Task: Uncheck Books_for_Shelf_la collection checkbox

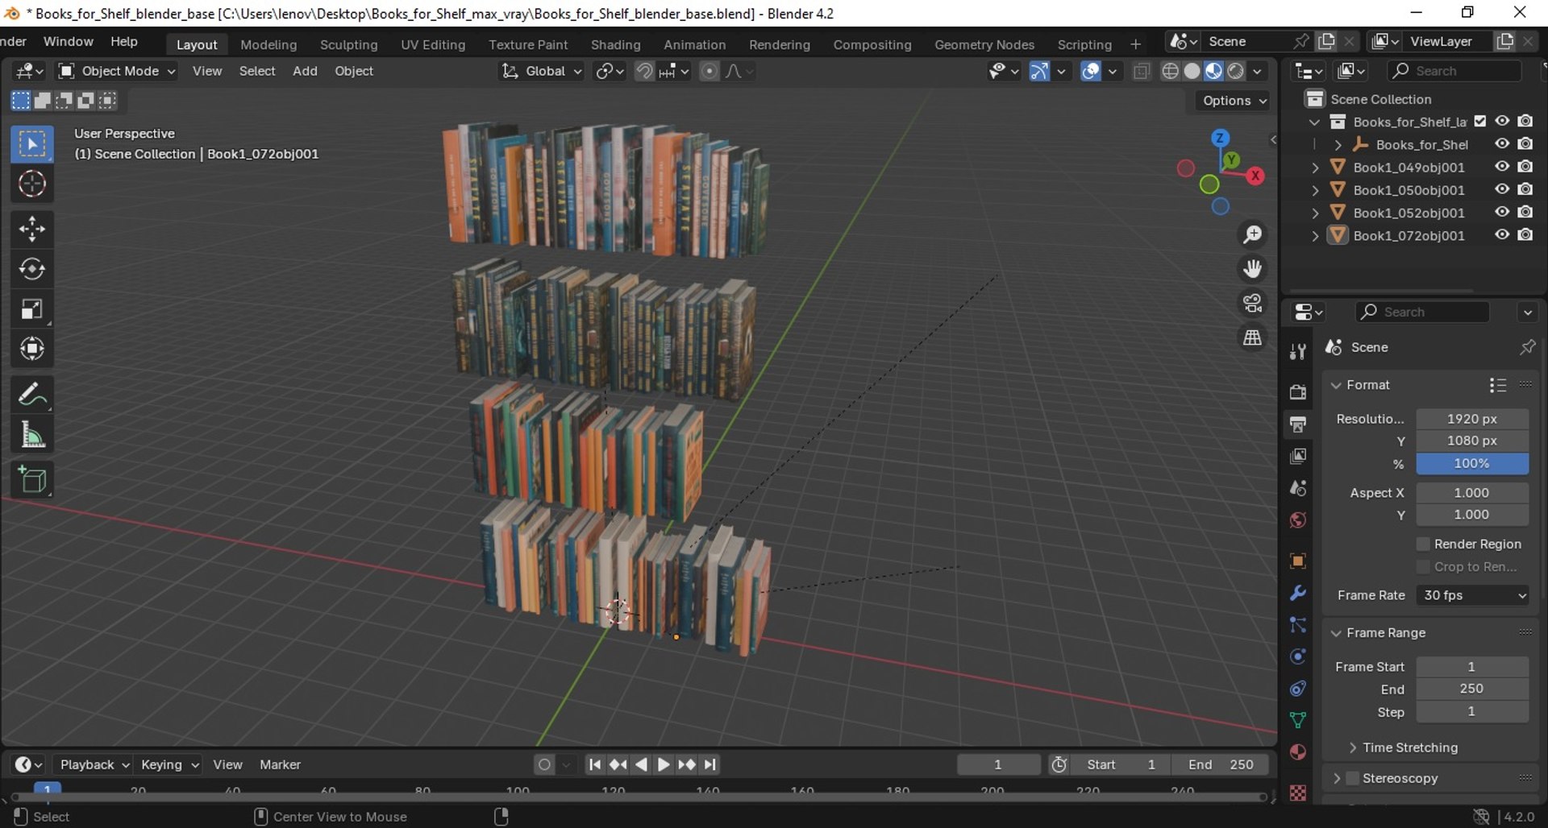Action: (x=1480, y=122)
